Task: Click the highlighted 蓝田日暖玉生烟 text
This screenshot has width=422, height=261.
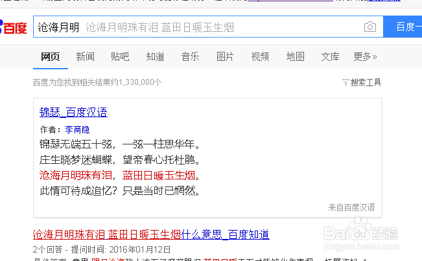Action: (x=159, y=176)
